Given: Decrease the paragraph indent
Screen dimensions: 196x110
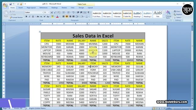Looking at the screenshot, I should click(x=78, y=13).
